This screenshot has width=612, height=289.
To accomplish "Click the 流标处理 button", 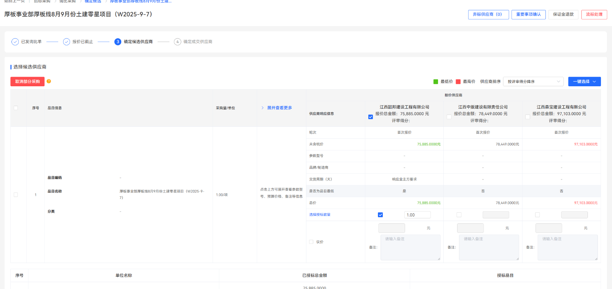I will tap(594, 15).
